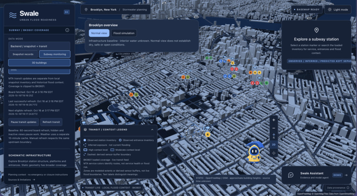Select the Normal view tab

[x=99, y=33]
